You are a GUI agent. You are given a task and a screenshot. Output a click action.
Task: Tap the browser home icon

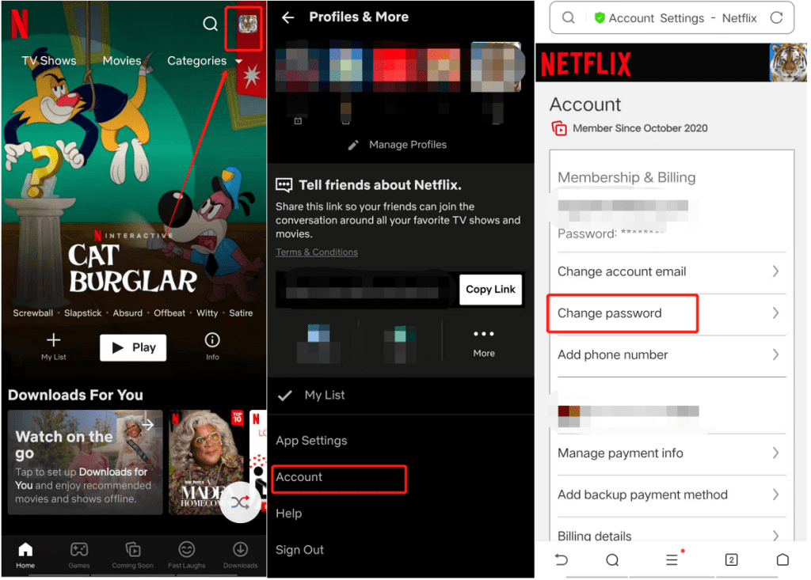coord(782,560)
